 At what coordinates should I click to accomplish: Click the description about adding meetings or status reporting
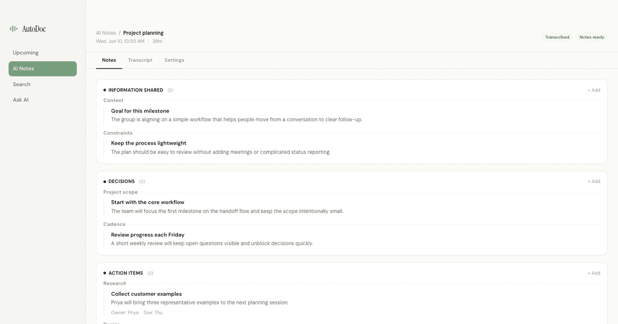click(x=221, y=152)
